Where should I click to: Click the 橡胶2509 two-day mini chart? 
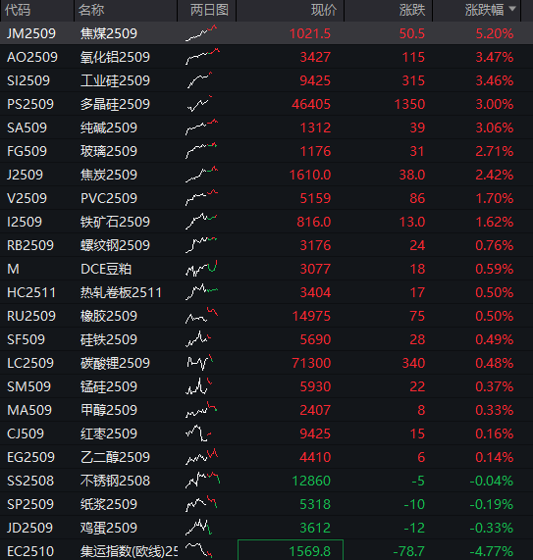coord(201,316)
